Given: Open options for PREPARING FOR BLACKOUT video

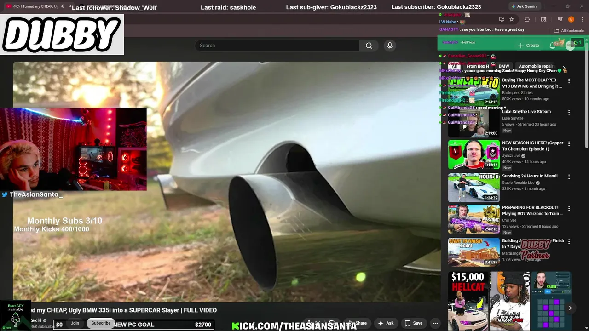Looking at the screenshot, I should coord(569,208).
